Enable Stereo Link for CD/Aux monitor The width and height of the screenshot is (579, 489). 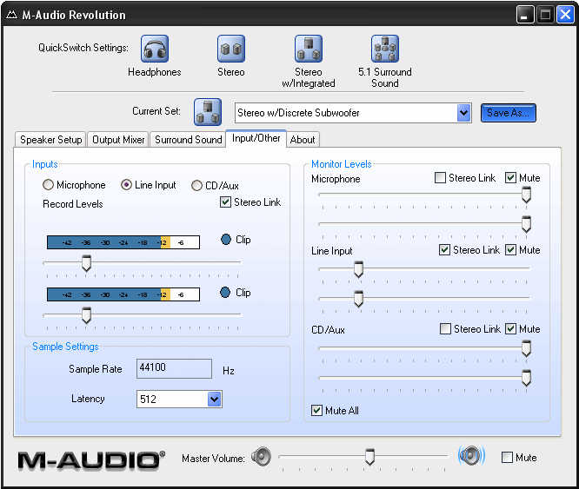(445, 328)
